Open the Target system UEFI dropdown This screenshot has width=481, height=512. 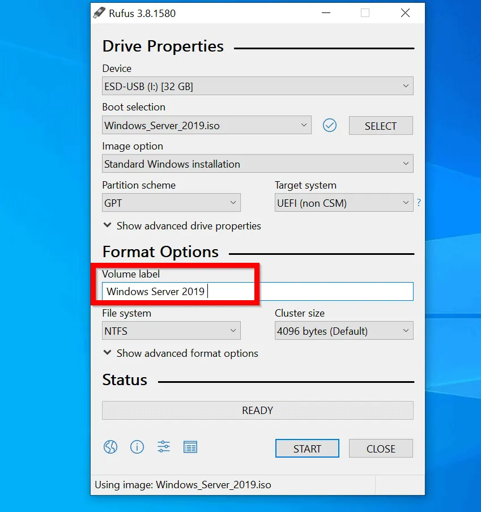(344, 202)
